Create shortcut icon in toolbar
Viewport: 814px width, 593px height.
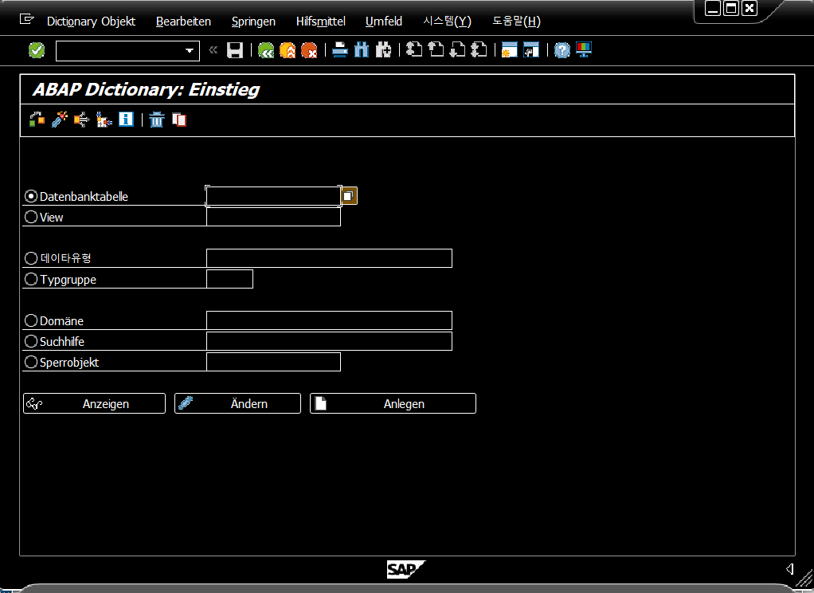pos(531,50)
